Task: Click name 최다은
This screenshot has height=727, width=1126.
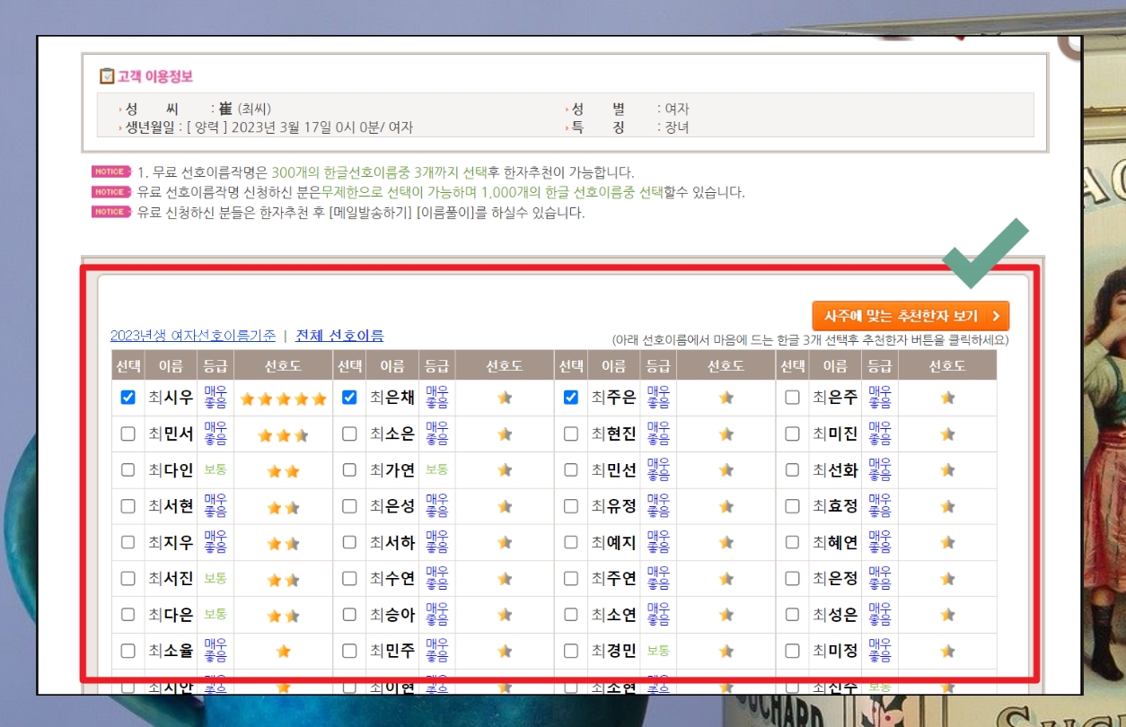Action: pos(171,615)
